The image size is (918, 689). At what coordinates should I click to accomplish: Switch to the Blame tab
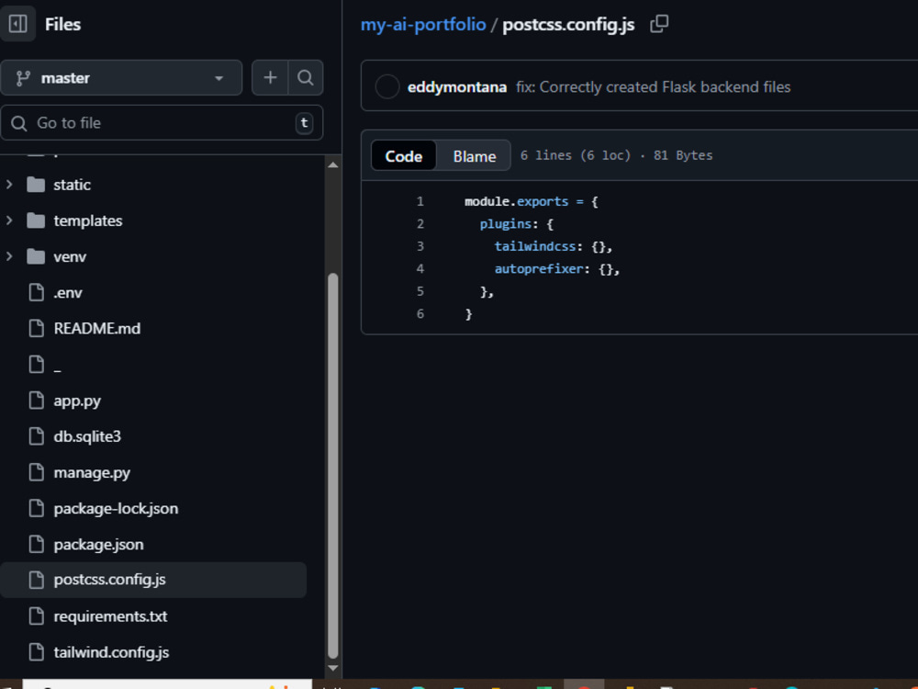click(475, 156)
